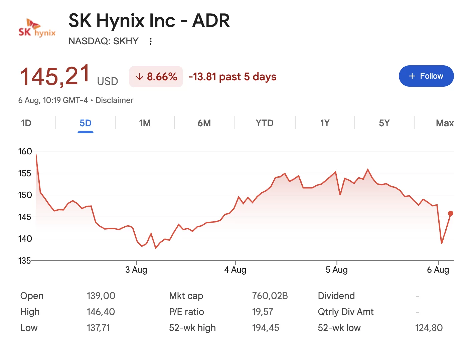Click the 8.66% down change badge
Viewport: 467px width, 348px height.
coord(156,77)
